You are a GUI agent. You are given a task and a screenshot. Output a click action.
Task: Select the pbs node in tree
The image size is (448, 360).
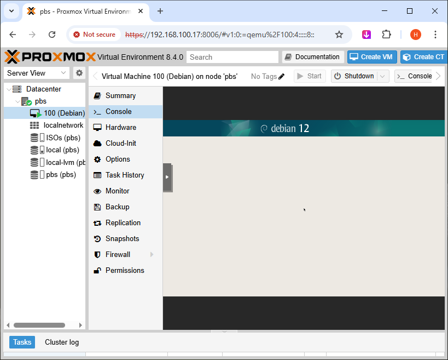(40, 101)
